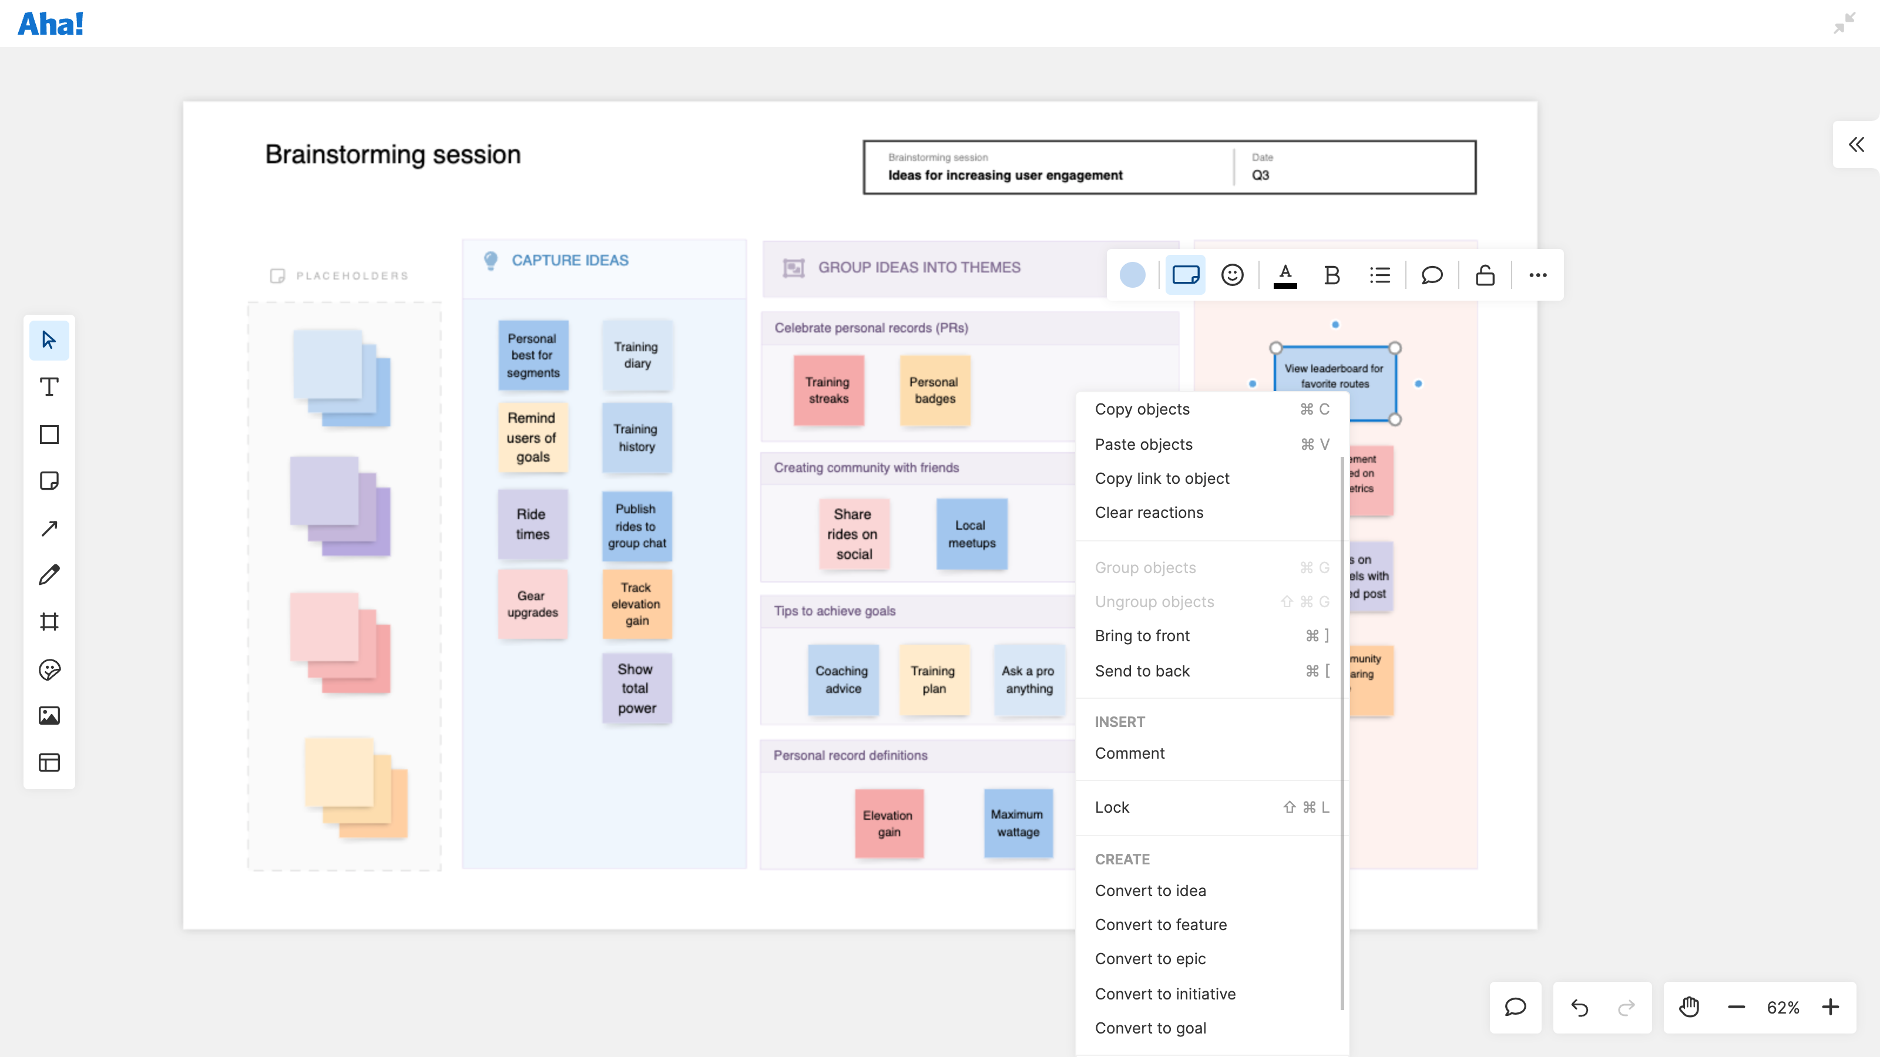Image resolution: width=1880 pixels, height=1057 pixels.
Task: Toggle the hand pan tool
Action: 1689,1008
